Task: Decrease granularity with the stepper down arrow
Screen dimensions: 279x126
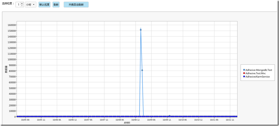Action: pos(22,6)
